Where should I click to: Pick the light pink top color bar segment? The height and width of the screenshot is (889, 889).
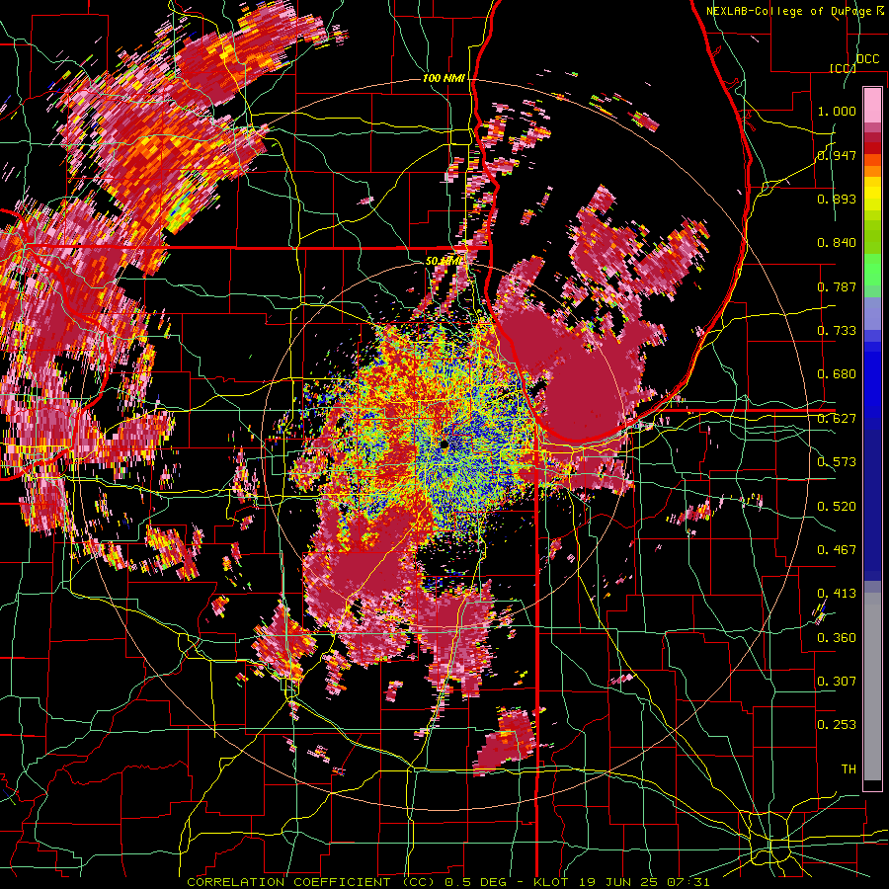[872, 105]
